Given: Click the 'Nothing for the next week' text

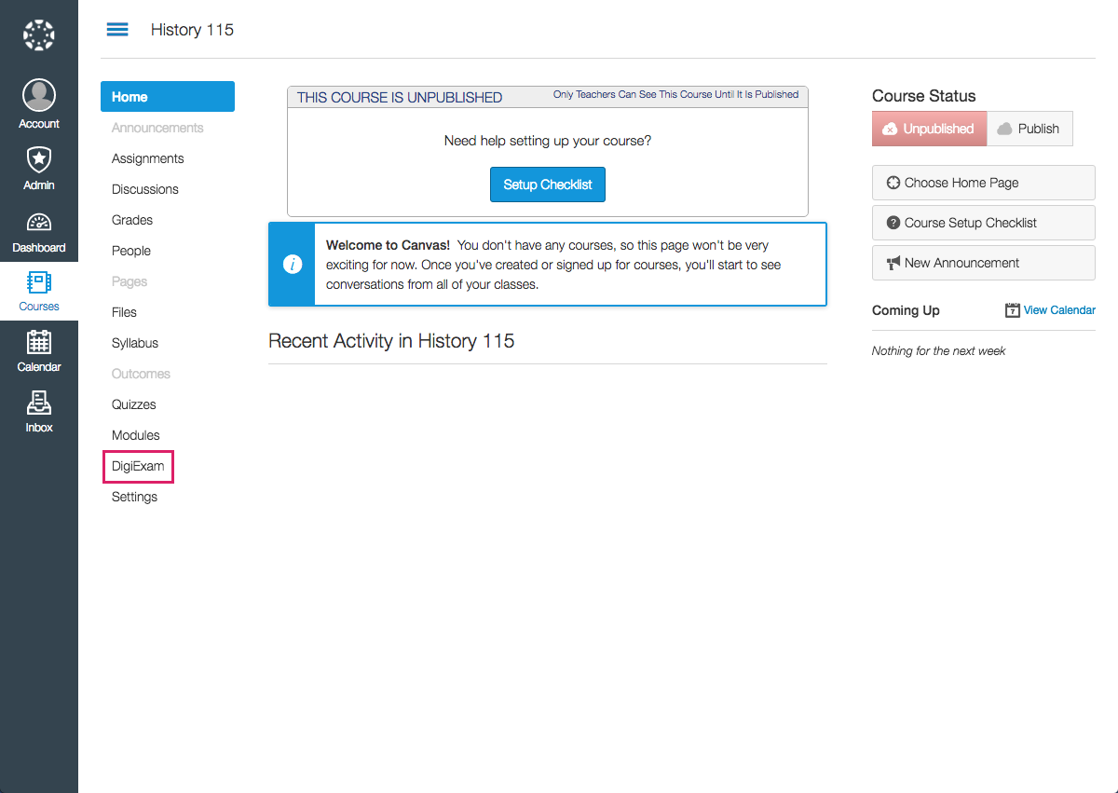Looking at the screenshot, I should [938, 351].
